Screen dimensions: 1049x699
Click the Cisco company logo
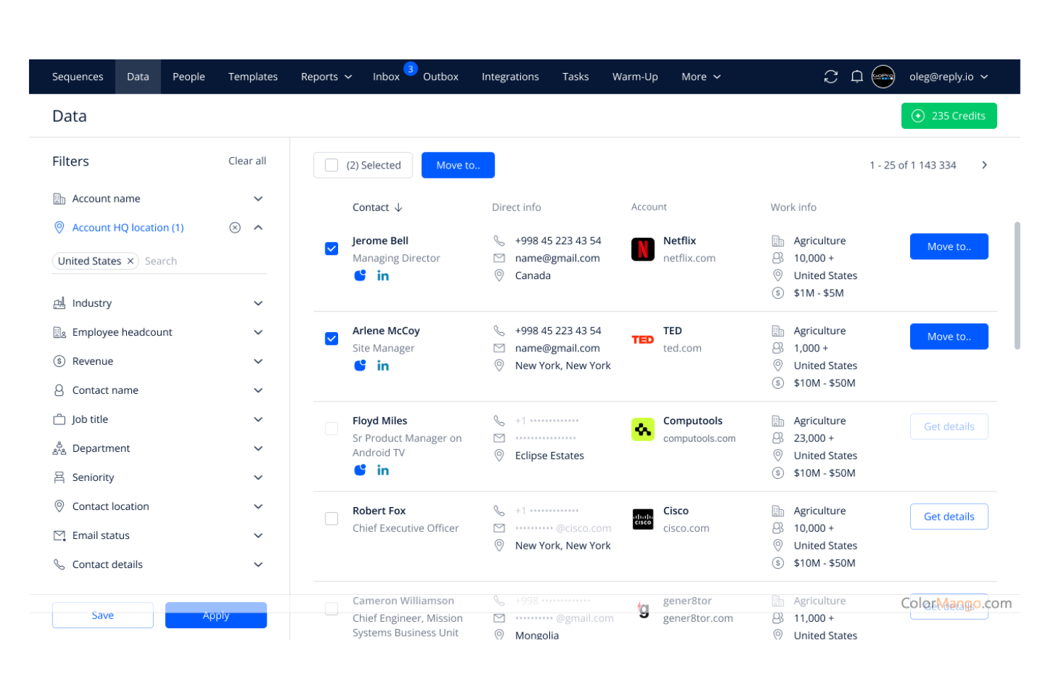click(642, 519)
